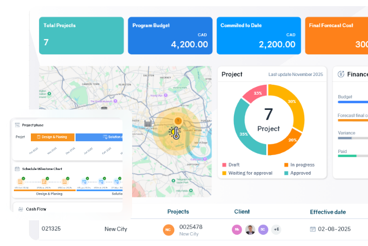Image resolution: width=368 pixels, height=246 pixels.
Task: Open the Program Budget card
Action: point(170,35)
